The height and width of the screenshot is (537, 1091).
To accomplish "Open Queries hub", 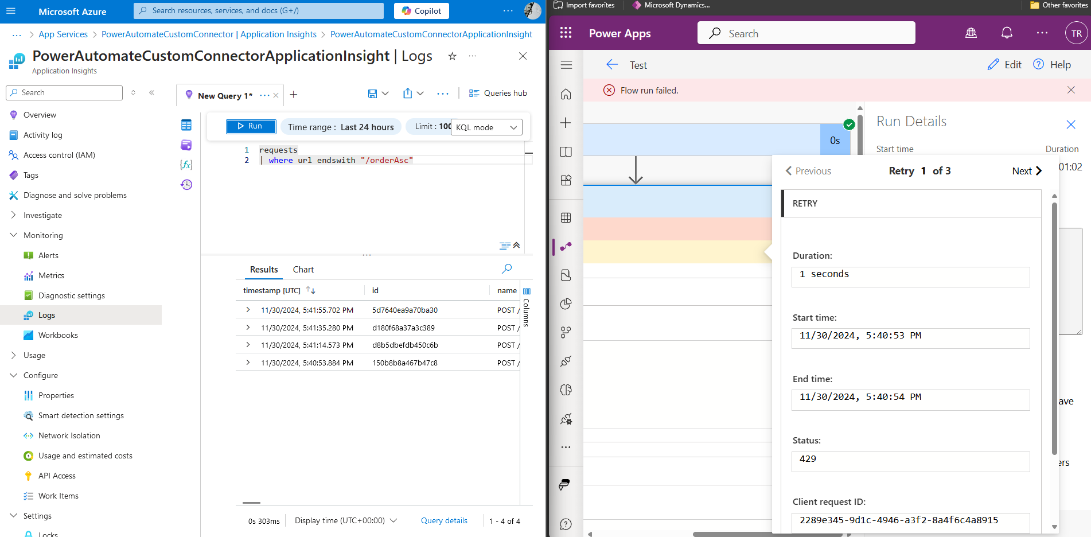I will [x=498, y=94].
